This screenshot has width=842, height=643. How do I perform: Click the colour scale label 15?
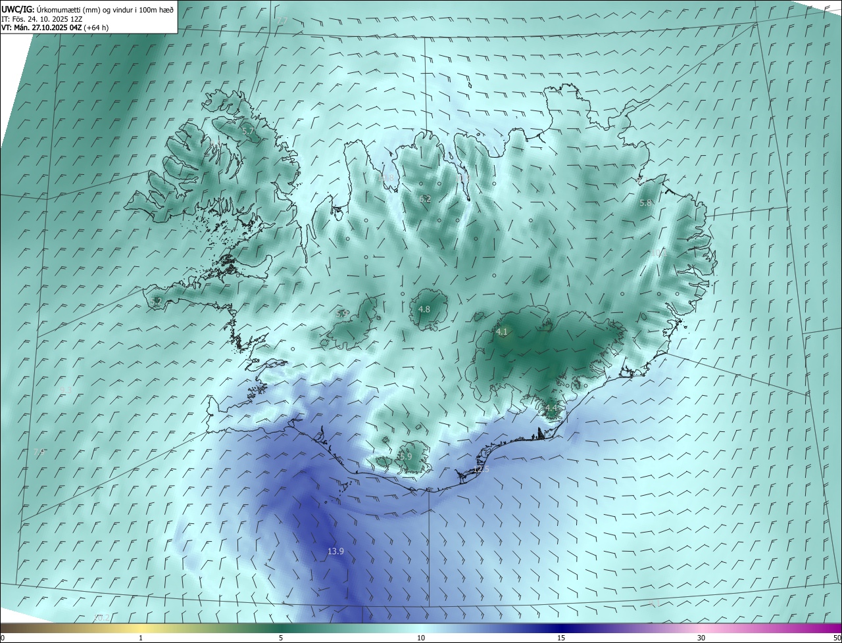pos(561,638)
